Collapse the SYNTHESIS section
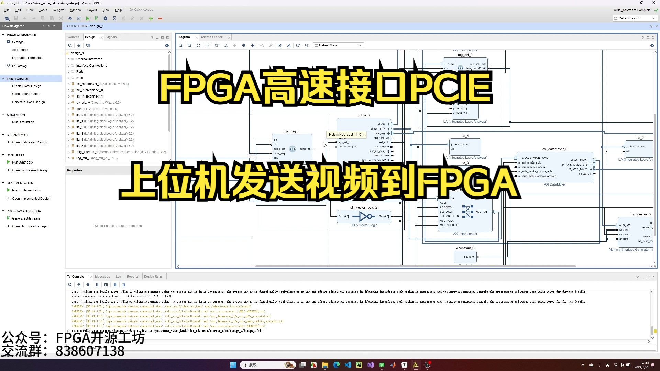Screen dimensions: 660x371 click(x=3, y=155)
